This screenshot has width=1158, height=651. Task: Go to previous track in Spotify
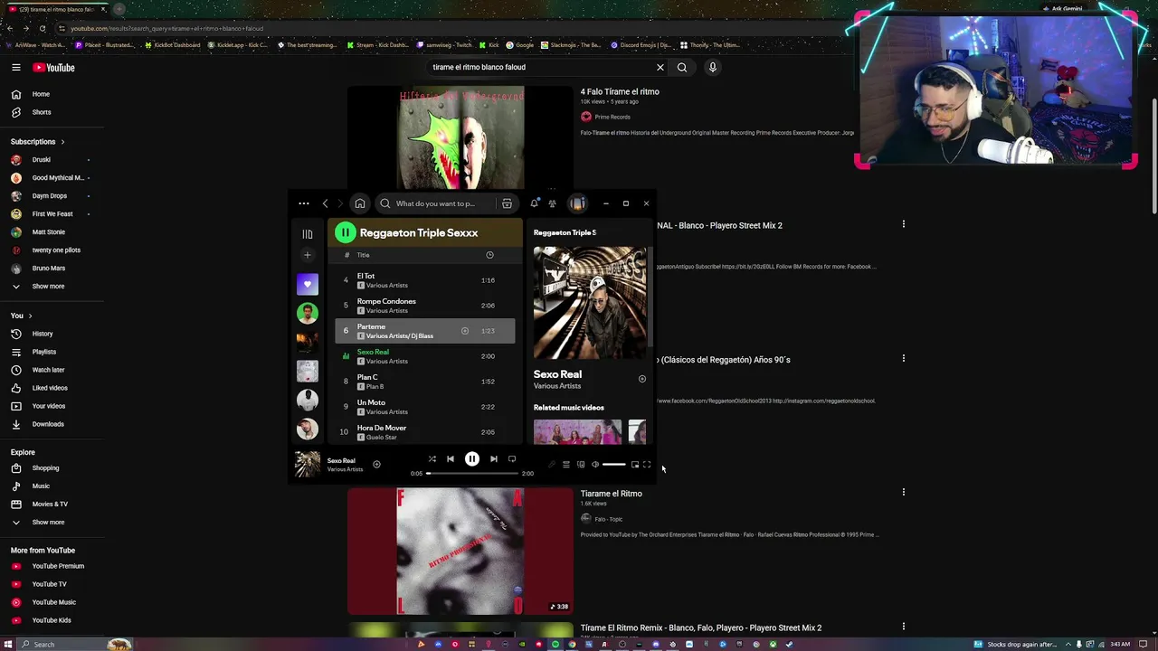click(451, 459)
